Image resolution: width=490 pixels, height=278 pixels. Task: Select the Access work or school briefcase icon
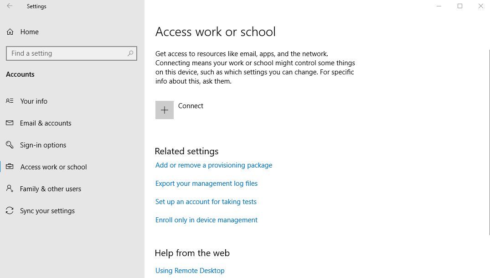click(x=10, y=167)
